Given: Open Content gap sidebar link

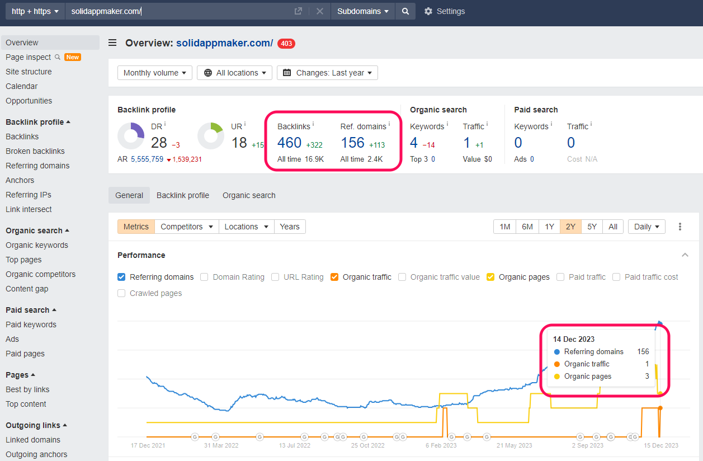Looking at the screenshot, I should (x=27, y=289).
